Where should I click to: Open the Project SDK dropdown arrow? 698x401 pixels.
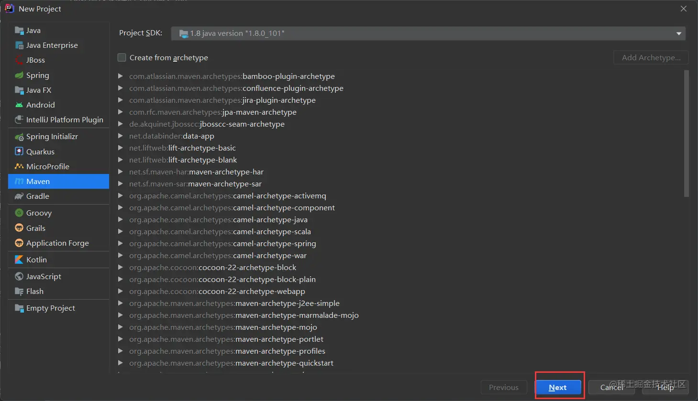(678, 33)
